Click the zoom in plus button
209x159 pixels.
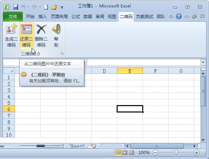197,153
